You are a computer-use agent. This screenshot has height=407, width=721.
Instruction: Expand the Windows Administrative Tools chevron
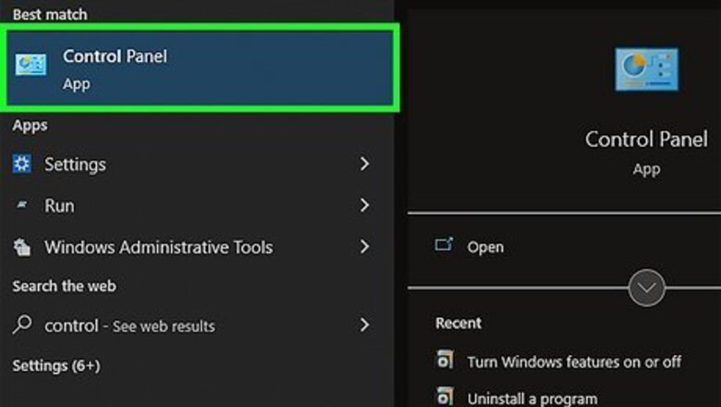click(x=364, y=246)
